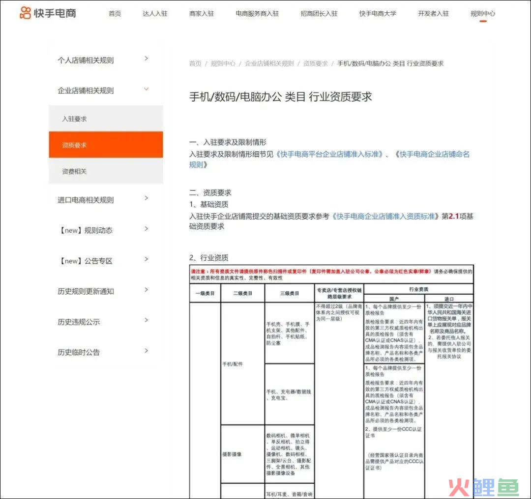This screenshot has width=531, height=499.
Task: Open 招商团长入驻 nav item
Action: coord(319,14)
